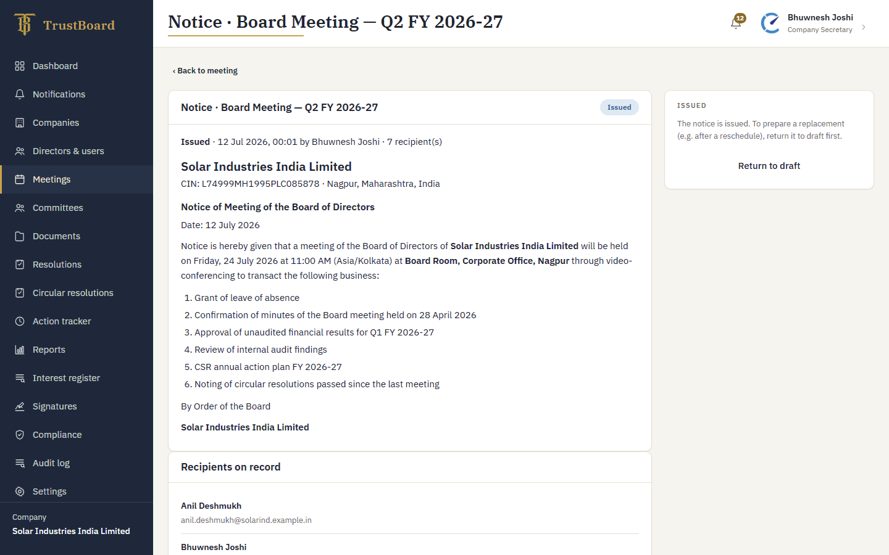Click Back to meeting link
This screenshot has width=889, height=555.
click(x=205, y=71)
